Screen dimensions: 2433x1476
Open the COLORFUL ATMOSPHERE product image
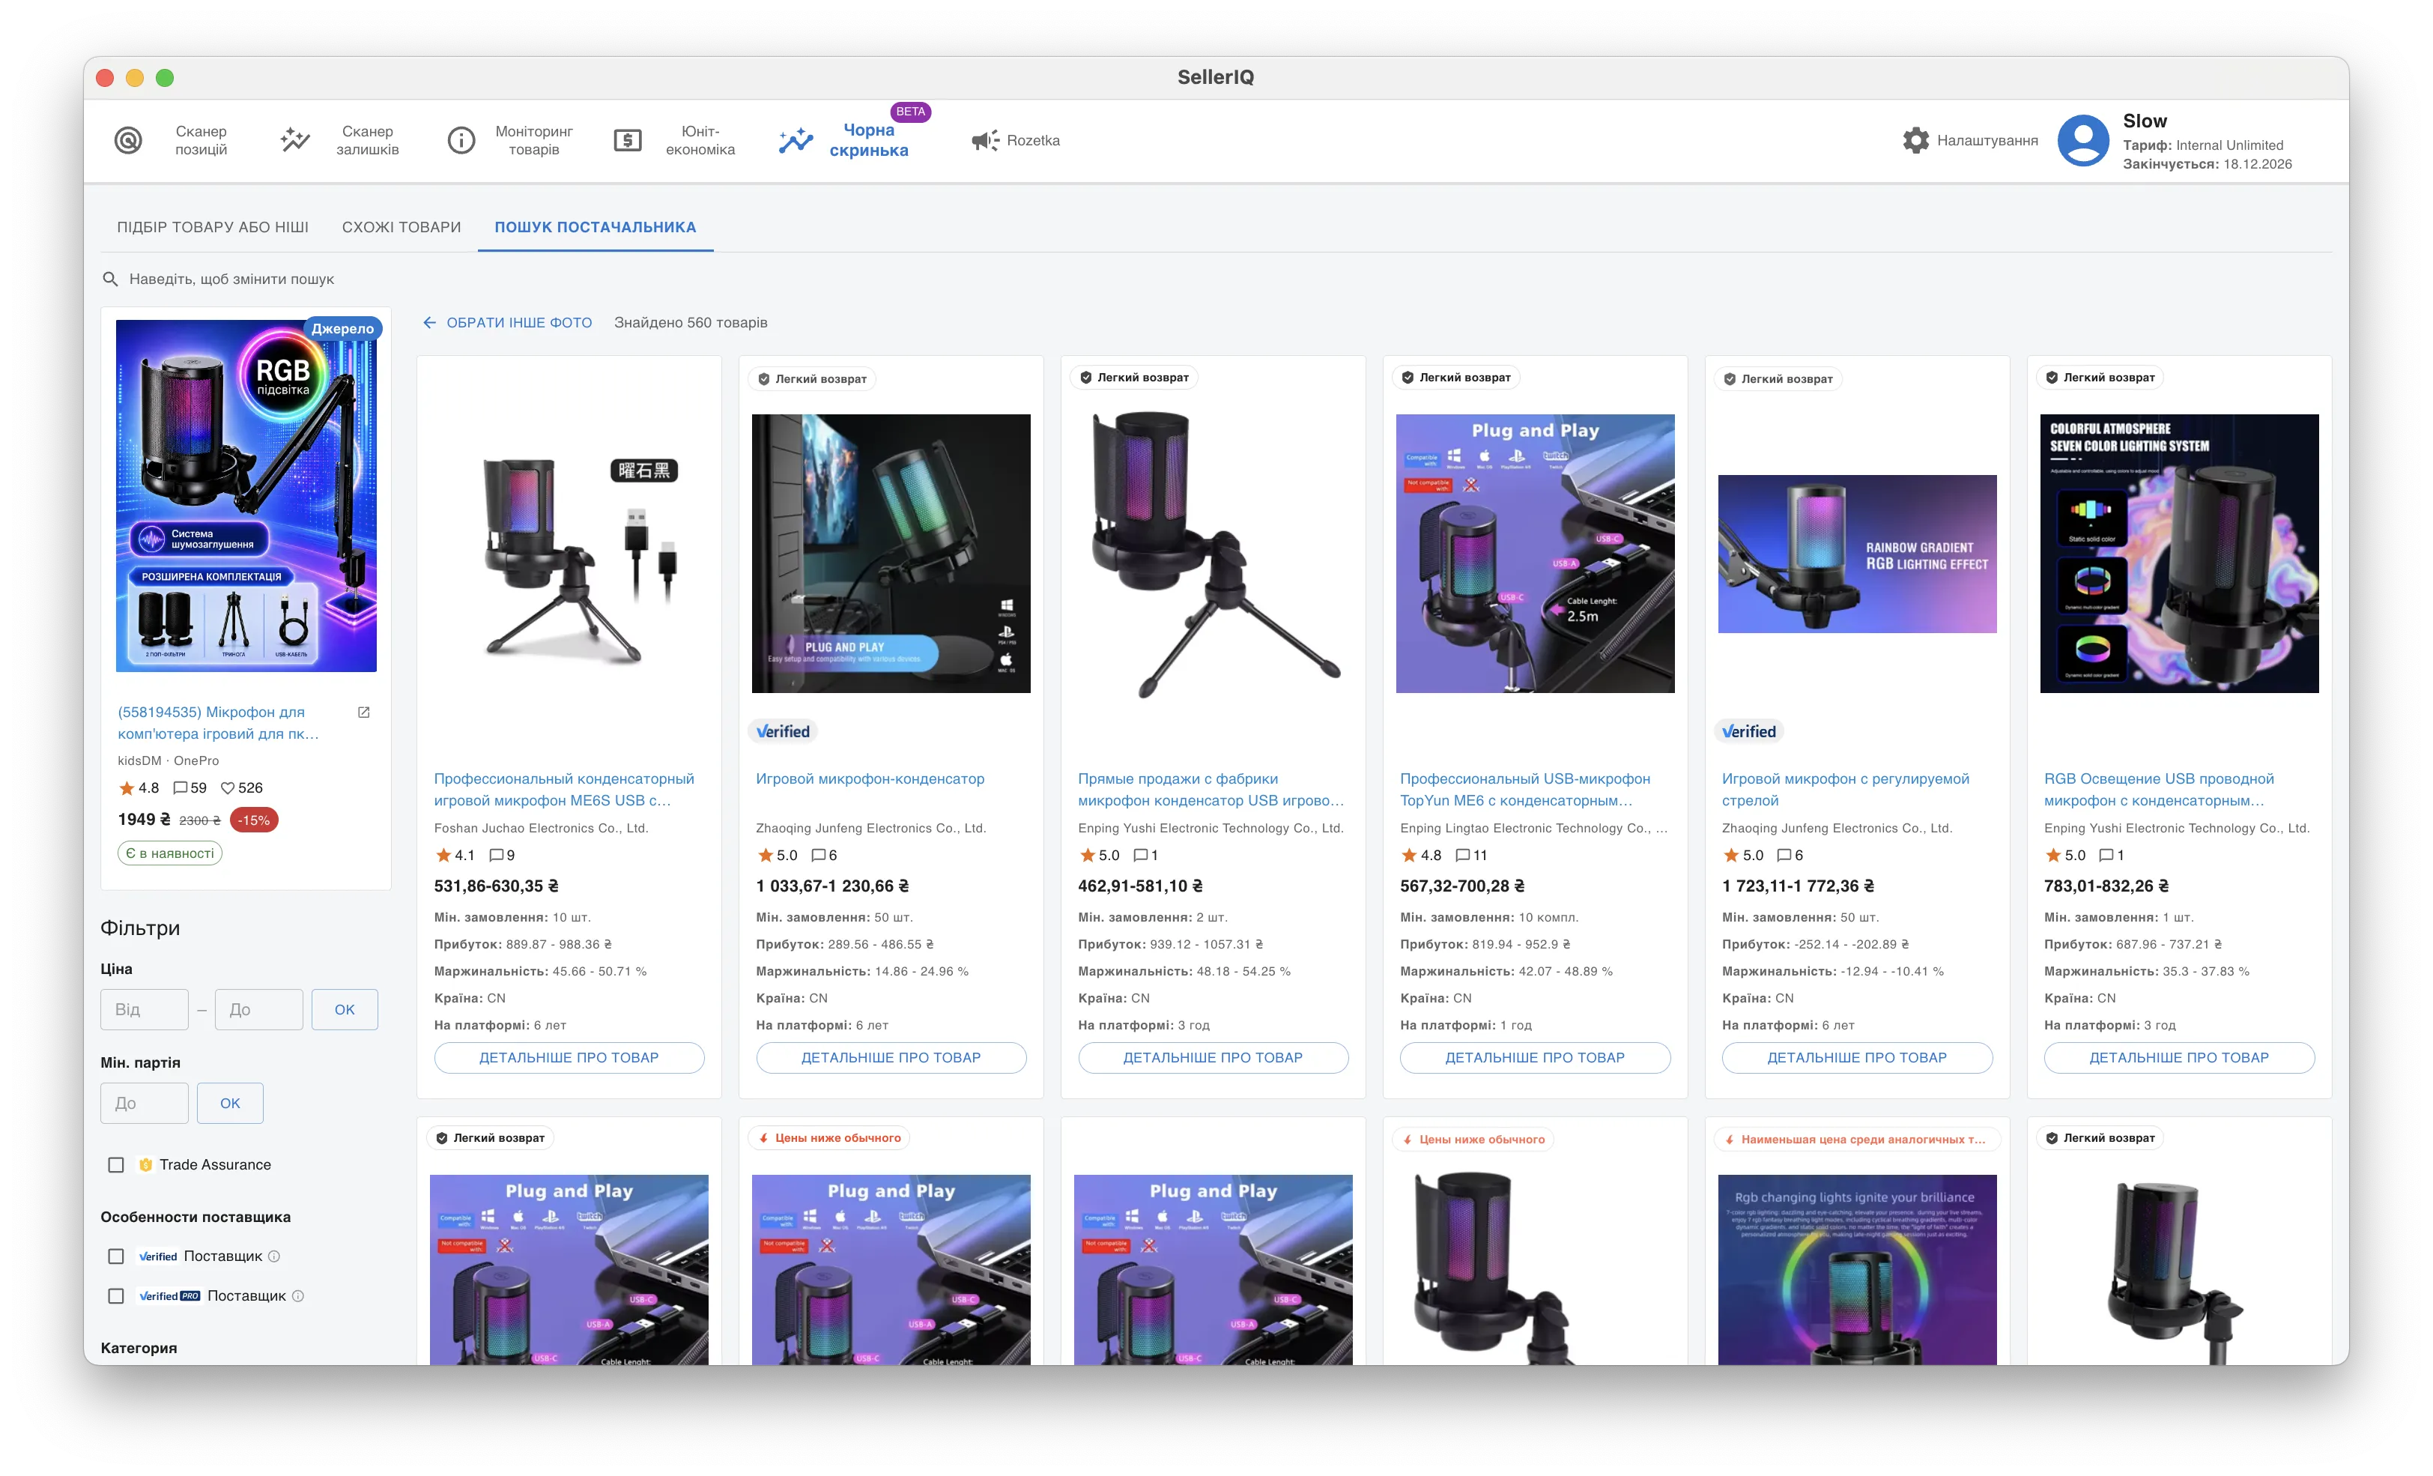pos(2179,554)
